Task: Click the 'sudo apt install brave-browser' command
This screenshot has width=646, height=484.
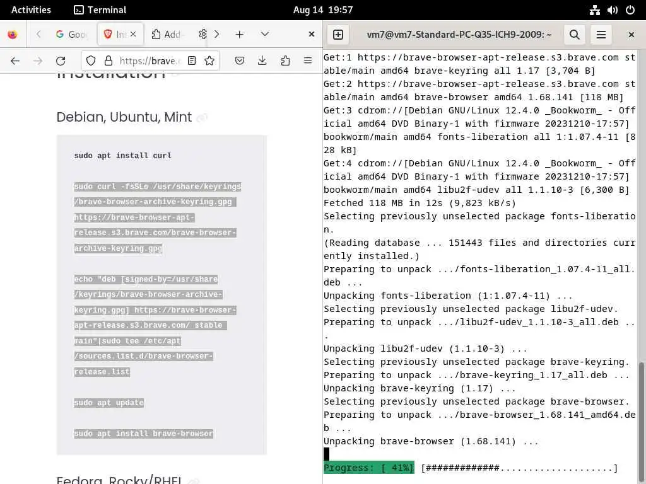Action: click(x=144, y=434)
